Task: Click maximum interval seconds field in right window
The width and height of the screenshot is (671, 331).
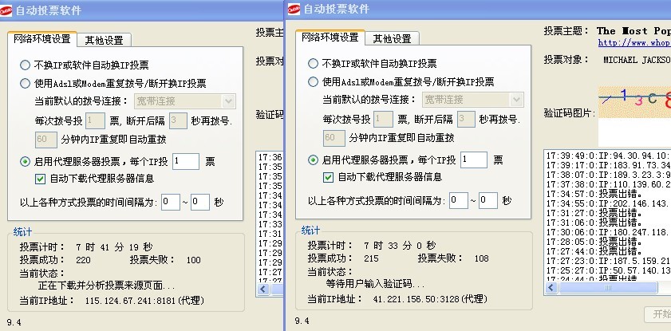Action: pos(488,200)
